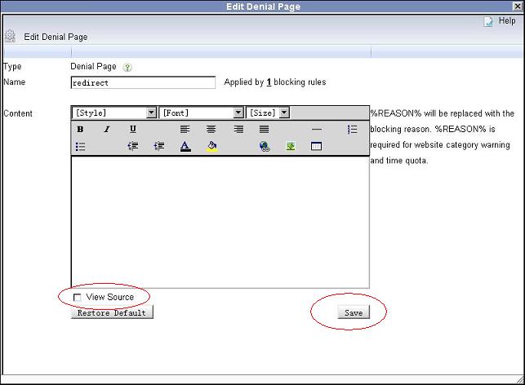Screen dimensions: 525x385
Task: Insert an image into content
Action: click(291, 146)
